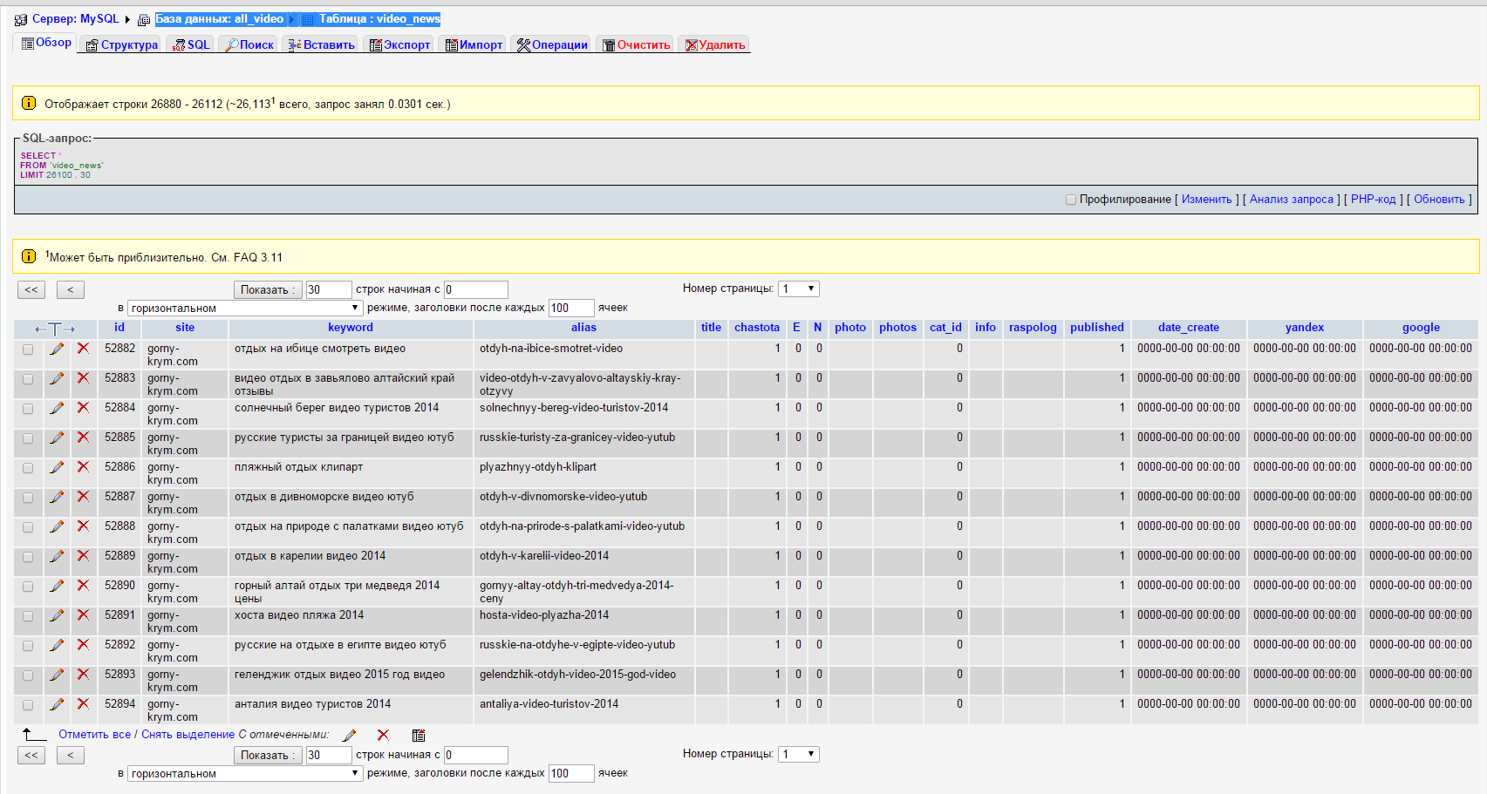The height and width of the screenshot is (794, 1487).
Task: Click the database icon before all_video
Action: [x=144, y=19]
